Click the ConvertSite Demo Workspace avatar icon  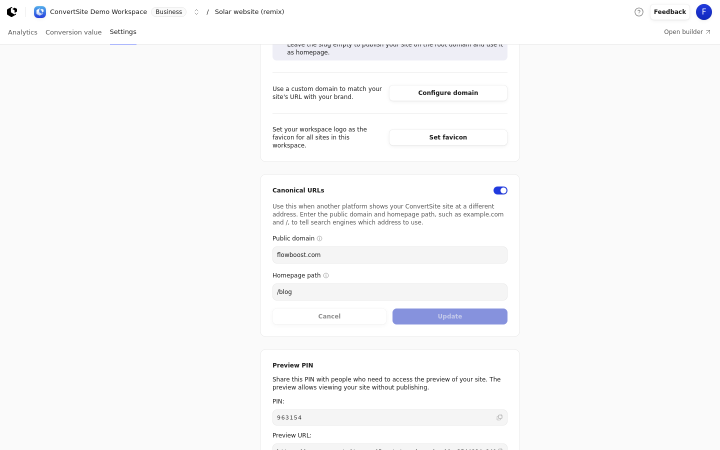[40, 12]
